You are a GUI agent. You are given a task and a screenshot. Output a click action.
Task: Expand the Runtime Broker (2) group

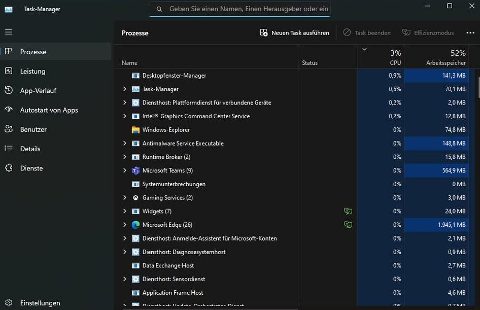[x=125, y=157]
